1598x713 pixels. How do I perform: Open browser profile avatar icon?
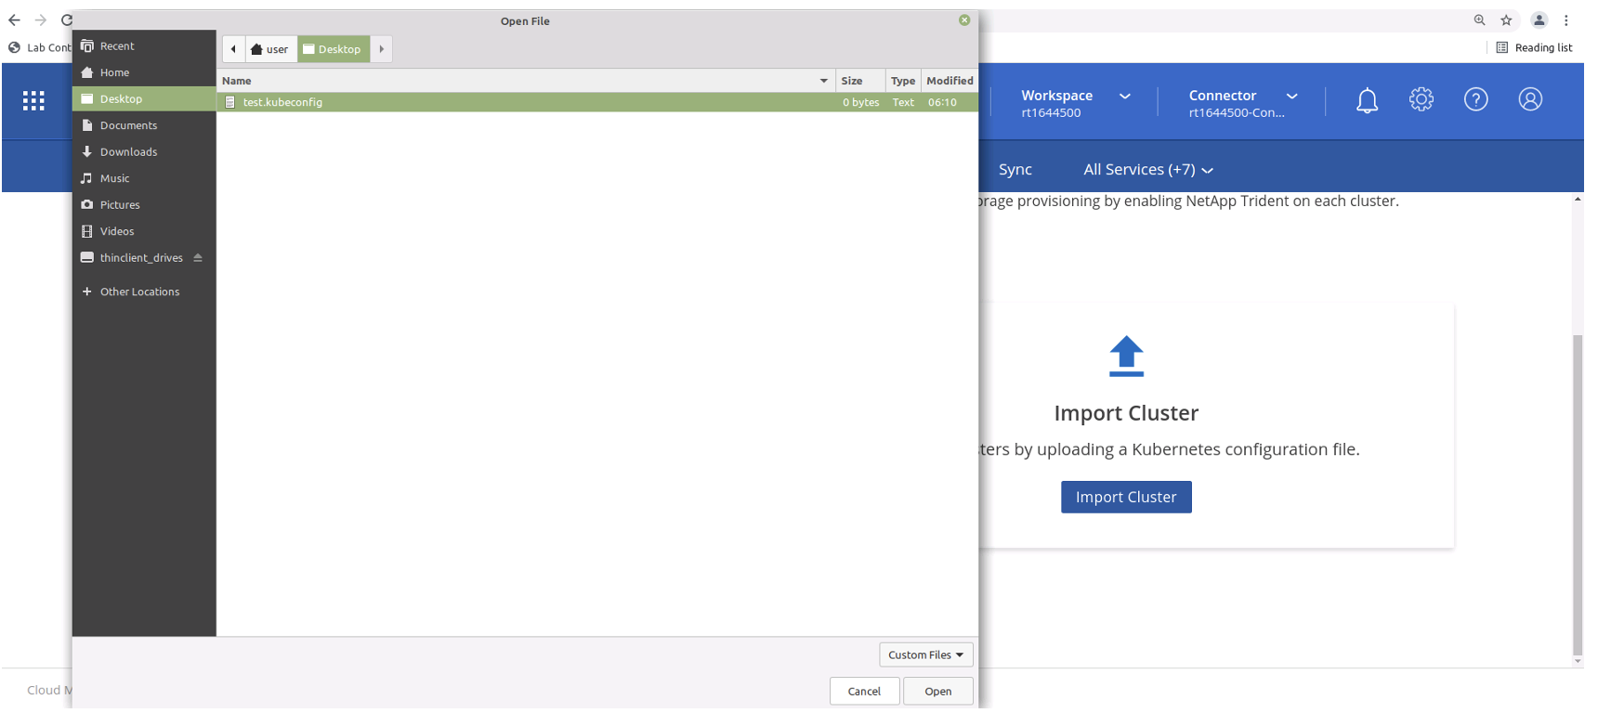pos(1539,19)
